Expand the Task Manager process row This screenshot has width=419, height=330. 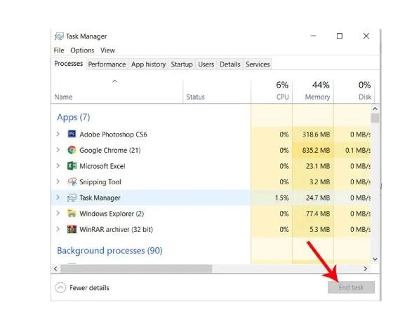click(58, 198)
